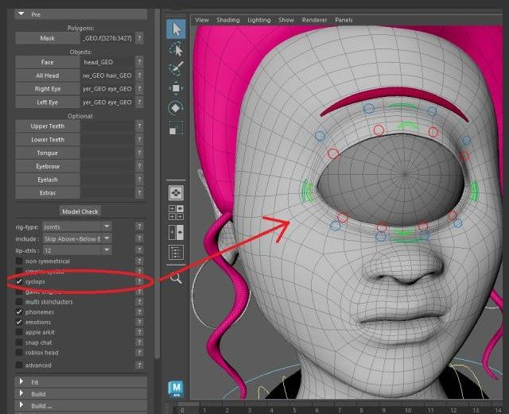Open the outliner layout icon
Image resolution: width=509 pixels, height=414 pixels.
[x=176, y=252]
